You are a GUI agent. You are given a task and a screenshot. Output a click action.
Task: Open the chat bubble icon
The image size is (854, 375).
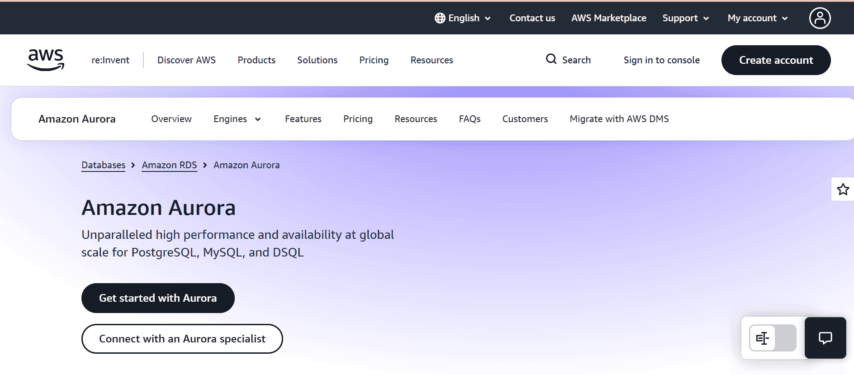825,338
